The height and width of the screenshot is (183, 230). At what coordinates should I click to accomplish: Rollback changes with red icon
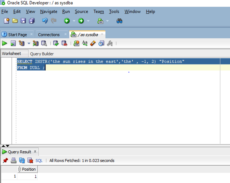point(64,43)
